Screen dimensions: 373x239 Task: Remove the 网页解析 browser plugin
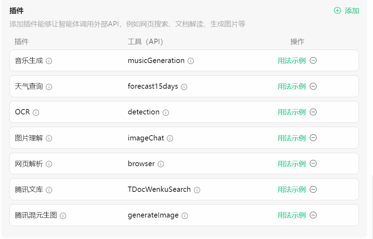313,163
